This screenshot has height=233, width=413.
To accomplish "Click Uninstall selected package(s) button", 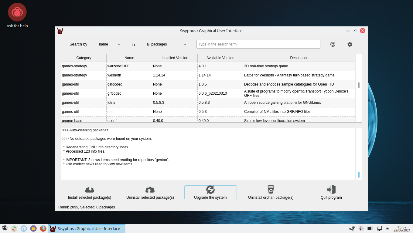I will 150,192.
